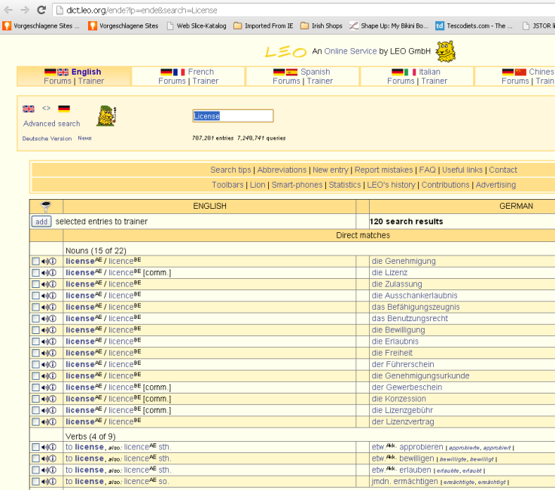This screenshot has height=490, width=555.
Task: Tick checkbox for die Genehmigungsurkunde entry
Action: (x=35, y=376)
